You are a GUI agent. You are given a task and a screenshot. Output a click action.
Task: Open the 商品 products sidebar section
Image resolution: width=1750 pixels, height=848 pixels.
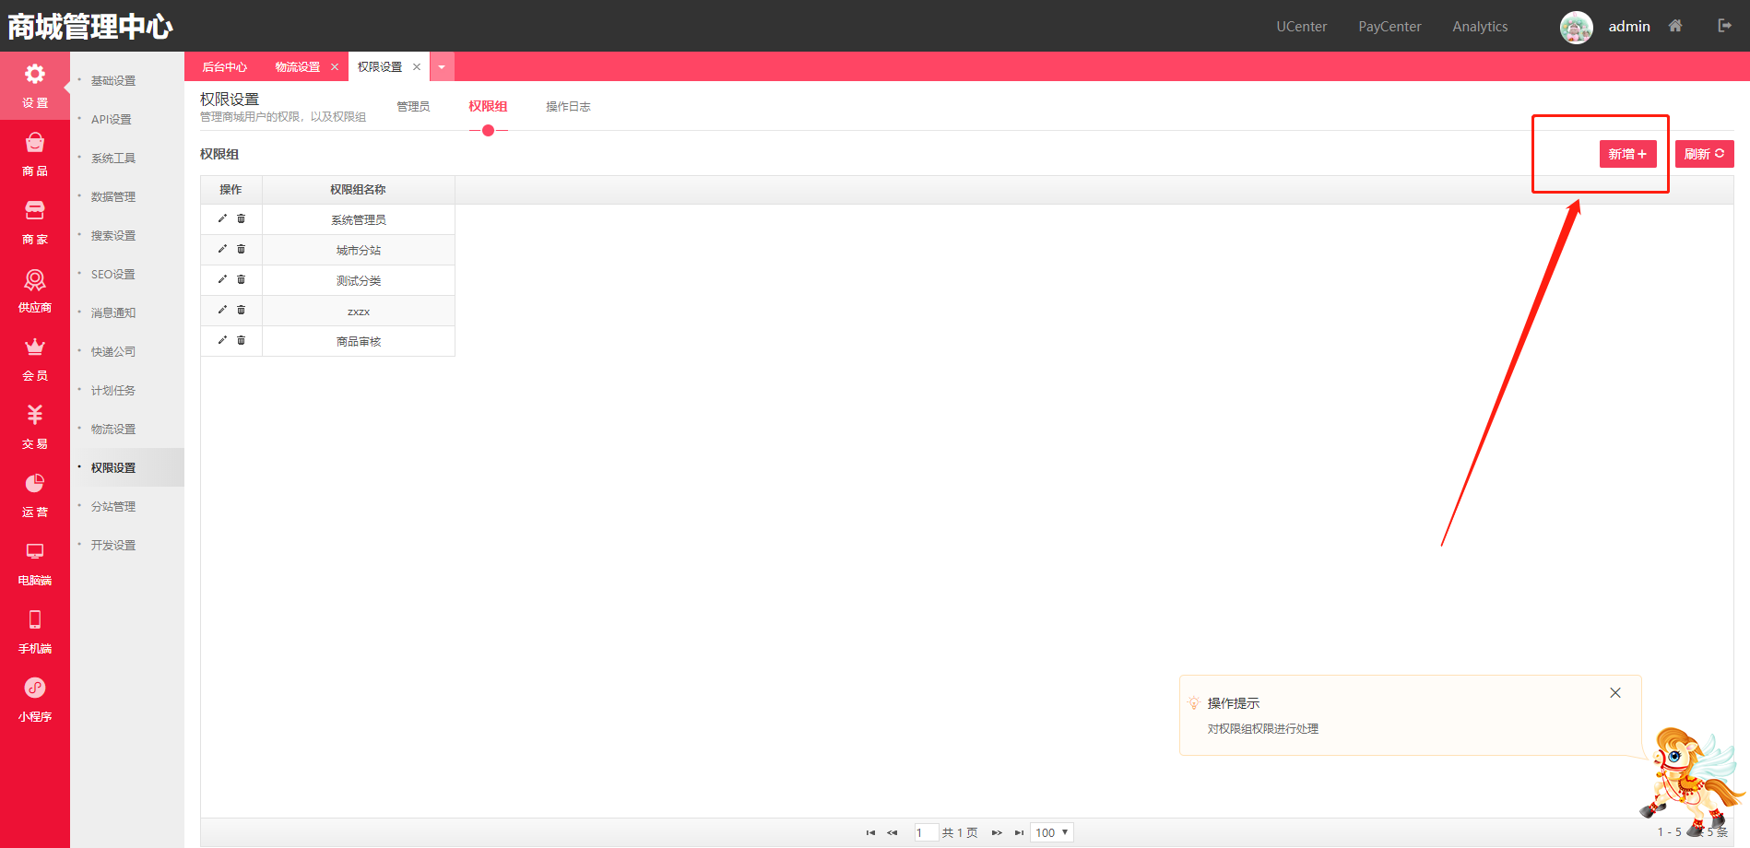tap(35, 154)
